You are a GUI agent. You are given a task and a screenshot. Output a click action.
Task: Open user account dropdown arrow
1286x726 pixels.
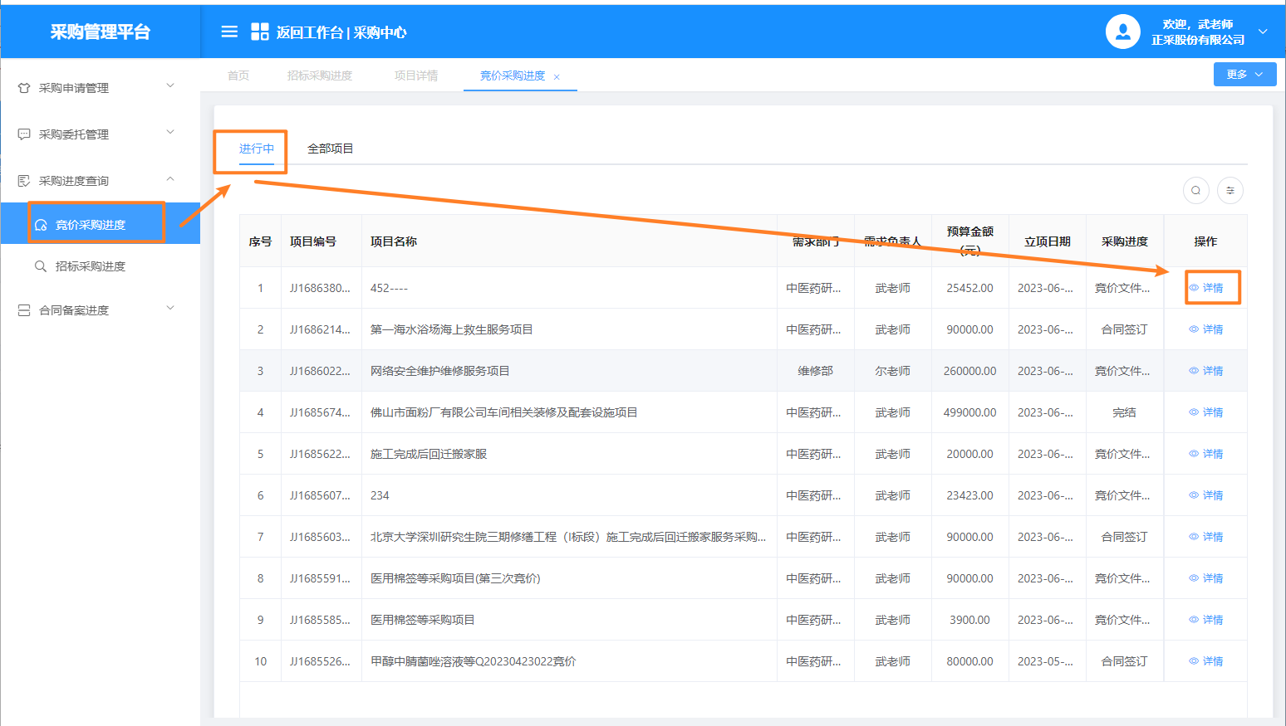pos(1263,32)
